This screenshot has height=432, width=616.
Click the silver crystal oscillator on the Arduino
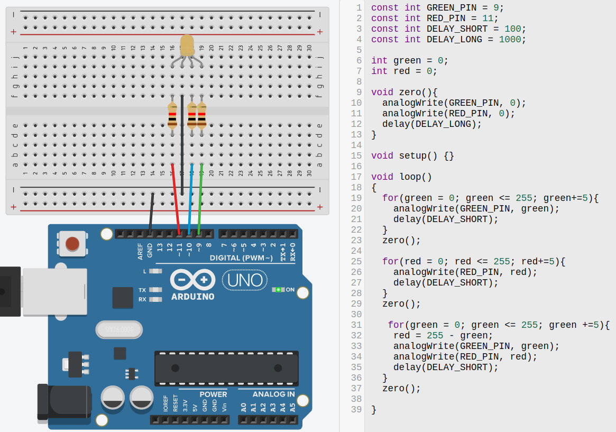118,329
